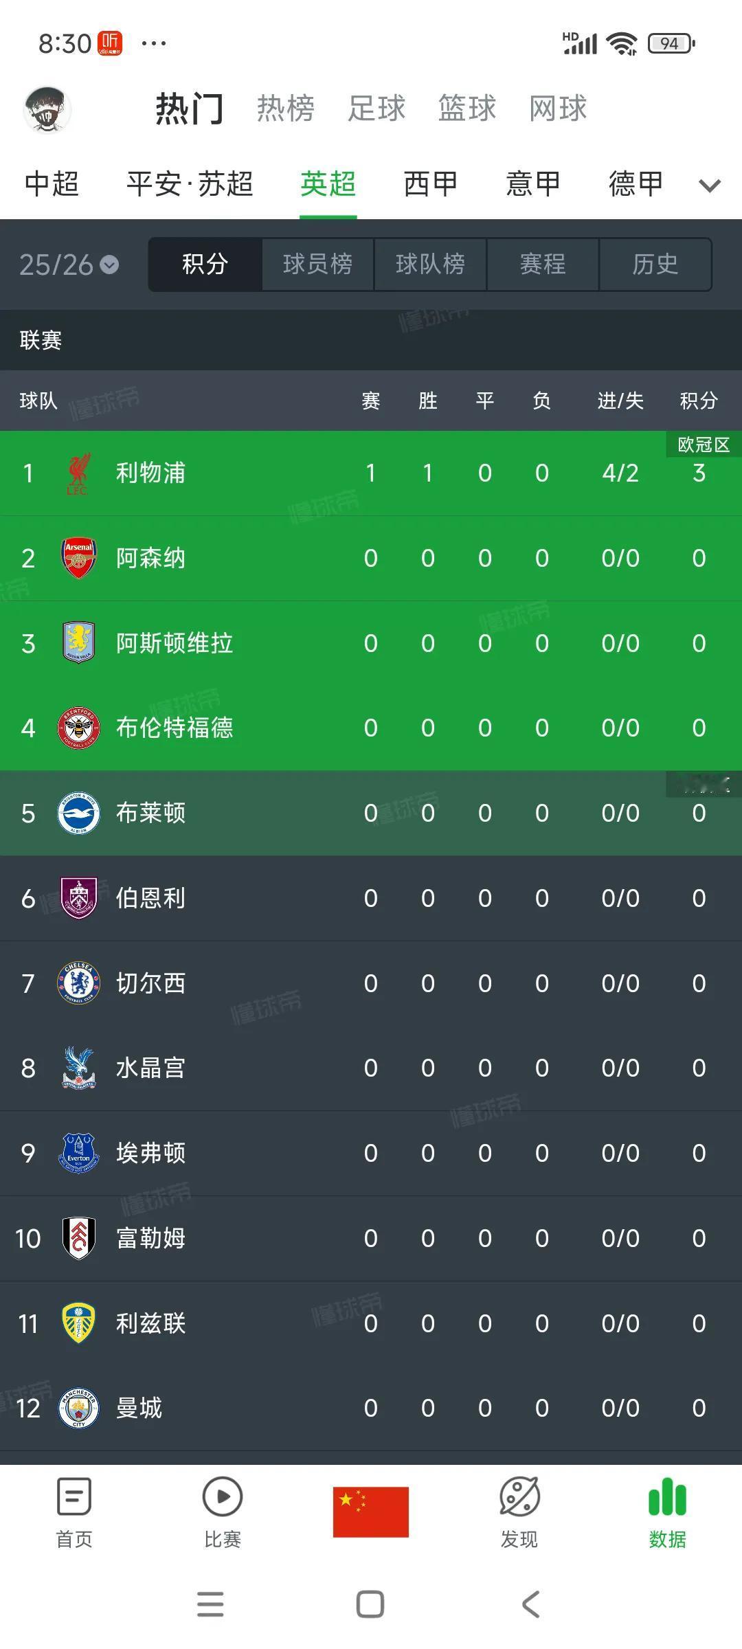Screen dimensions: 742x1649
Task: Tap the Chelsea club badge
Action: 78,983
